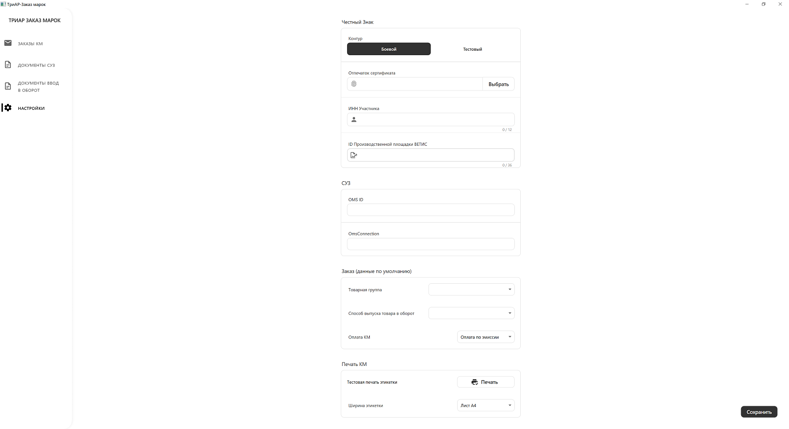Select the Боевой контур option

389,49
